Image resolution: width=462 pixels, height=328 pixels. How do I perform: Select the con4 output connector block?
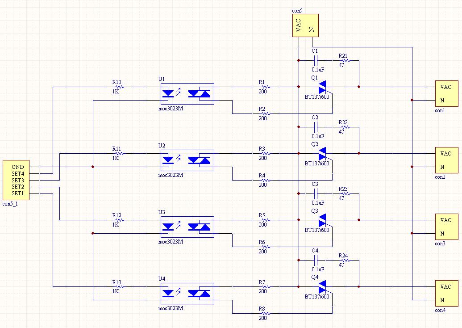447,293
